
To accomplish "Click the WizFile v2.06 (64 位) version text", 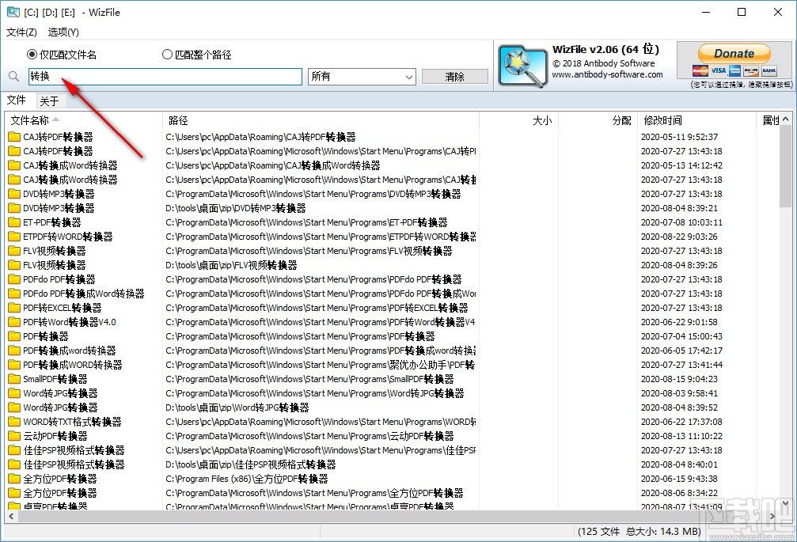I will click(x=606, y=49).
